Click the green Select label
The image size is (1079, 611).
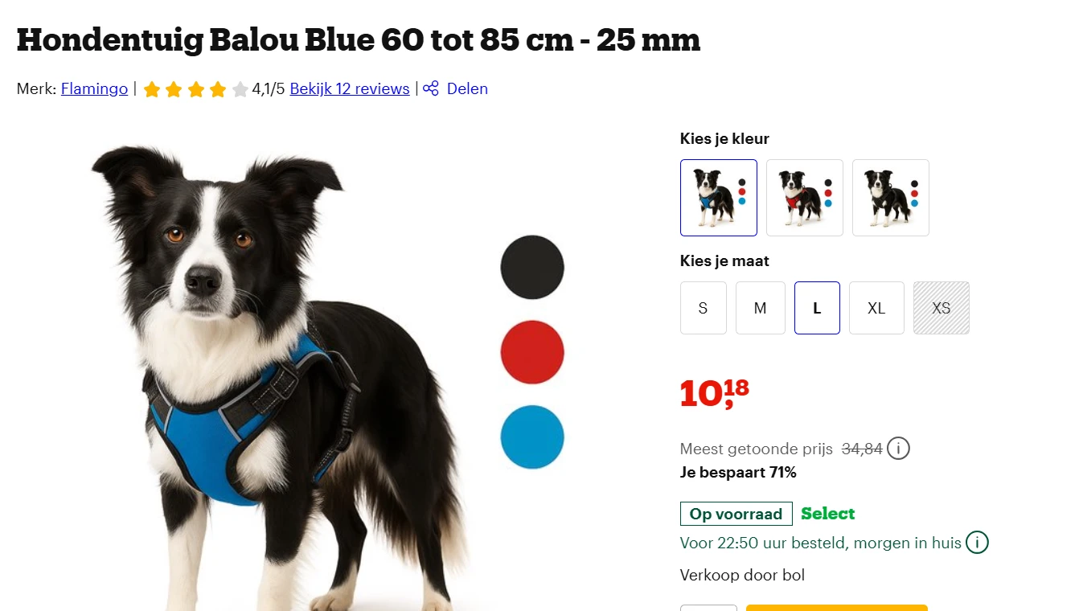coord(827,514)
